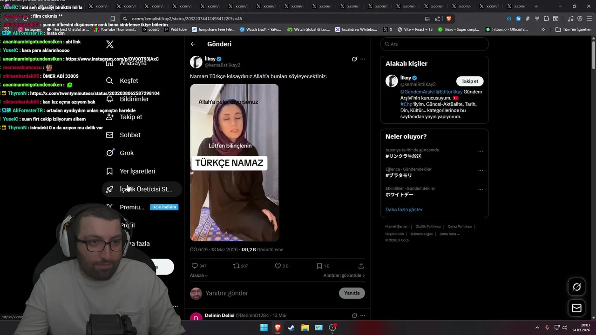The image size is (596, 335).
Task: Go back with the Gönderi arrow
Action: coord(193,44)
